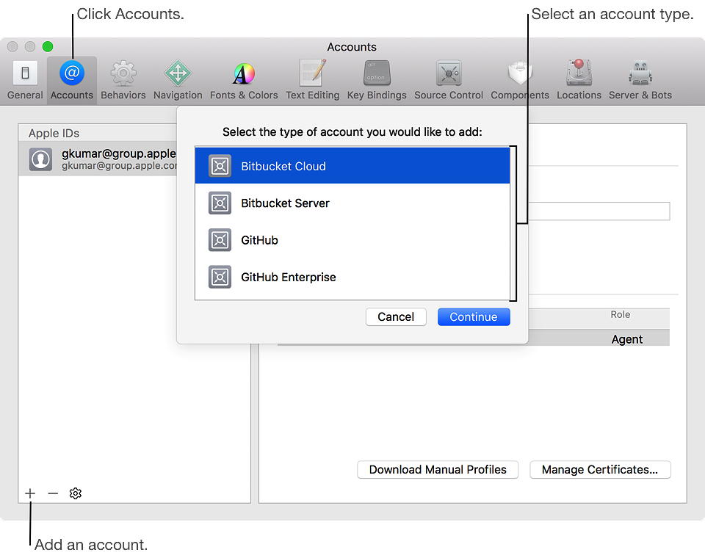705x558 pixels.
Task: Select the gkumar@group.apple account row
Action: point(98,159)
